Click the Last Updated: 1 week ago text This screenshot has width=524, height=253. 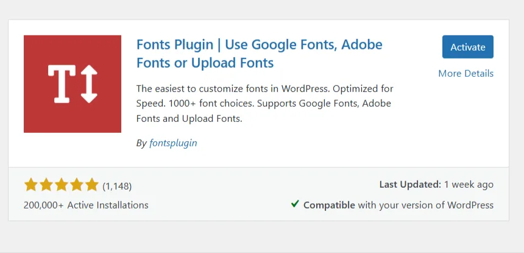[x=436, y=185]
